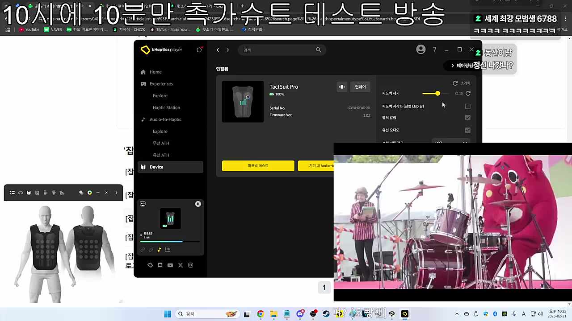
Task: Click the 초기화 reset button
Action: [462, 83]
